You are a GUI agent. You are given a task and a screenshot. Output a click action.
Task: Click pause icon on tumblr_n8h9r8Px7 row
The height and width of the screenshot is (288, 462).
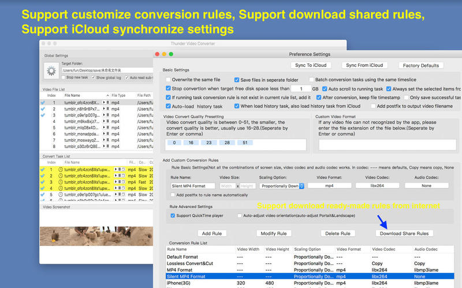pyautogui.click(x=107, y=109)
